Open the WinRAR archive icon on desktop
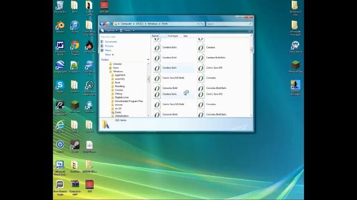Screen dimensions: 357x200 (75, 188)
